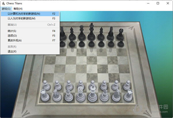Click the black pawn on f7
173x118 pixels.
click(101, 43)
